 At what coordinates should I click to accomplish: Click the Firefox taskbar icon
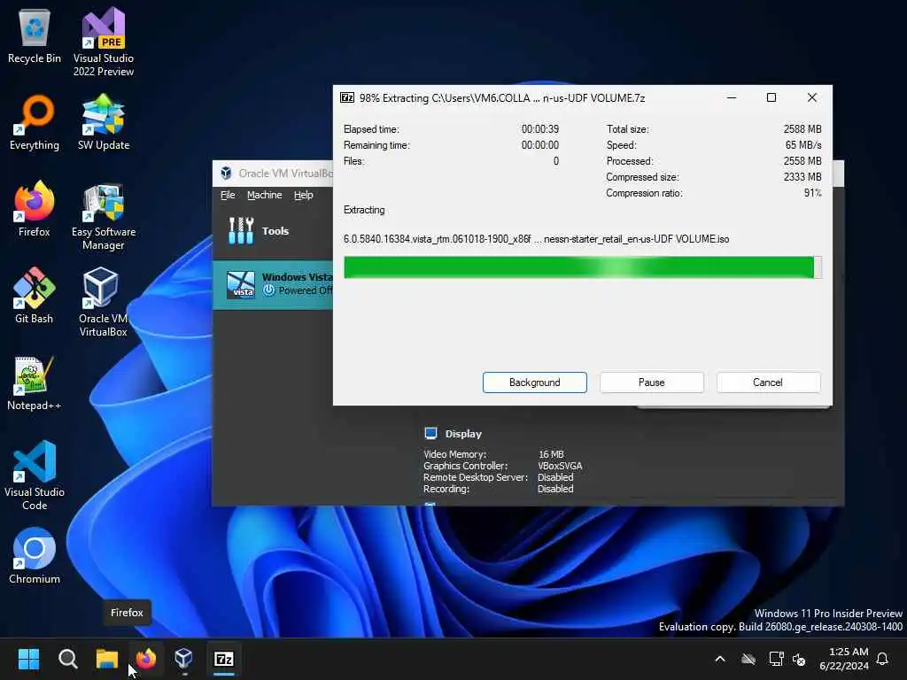(146, 659)
